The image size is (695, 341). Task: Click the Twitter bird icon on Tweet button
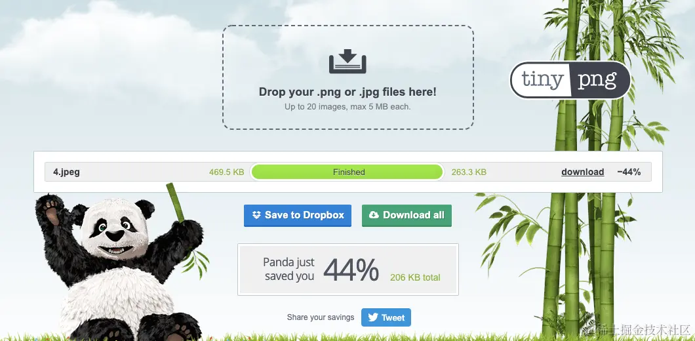click(x=373, y=317)
